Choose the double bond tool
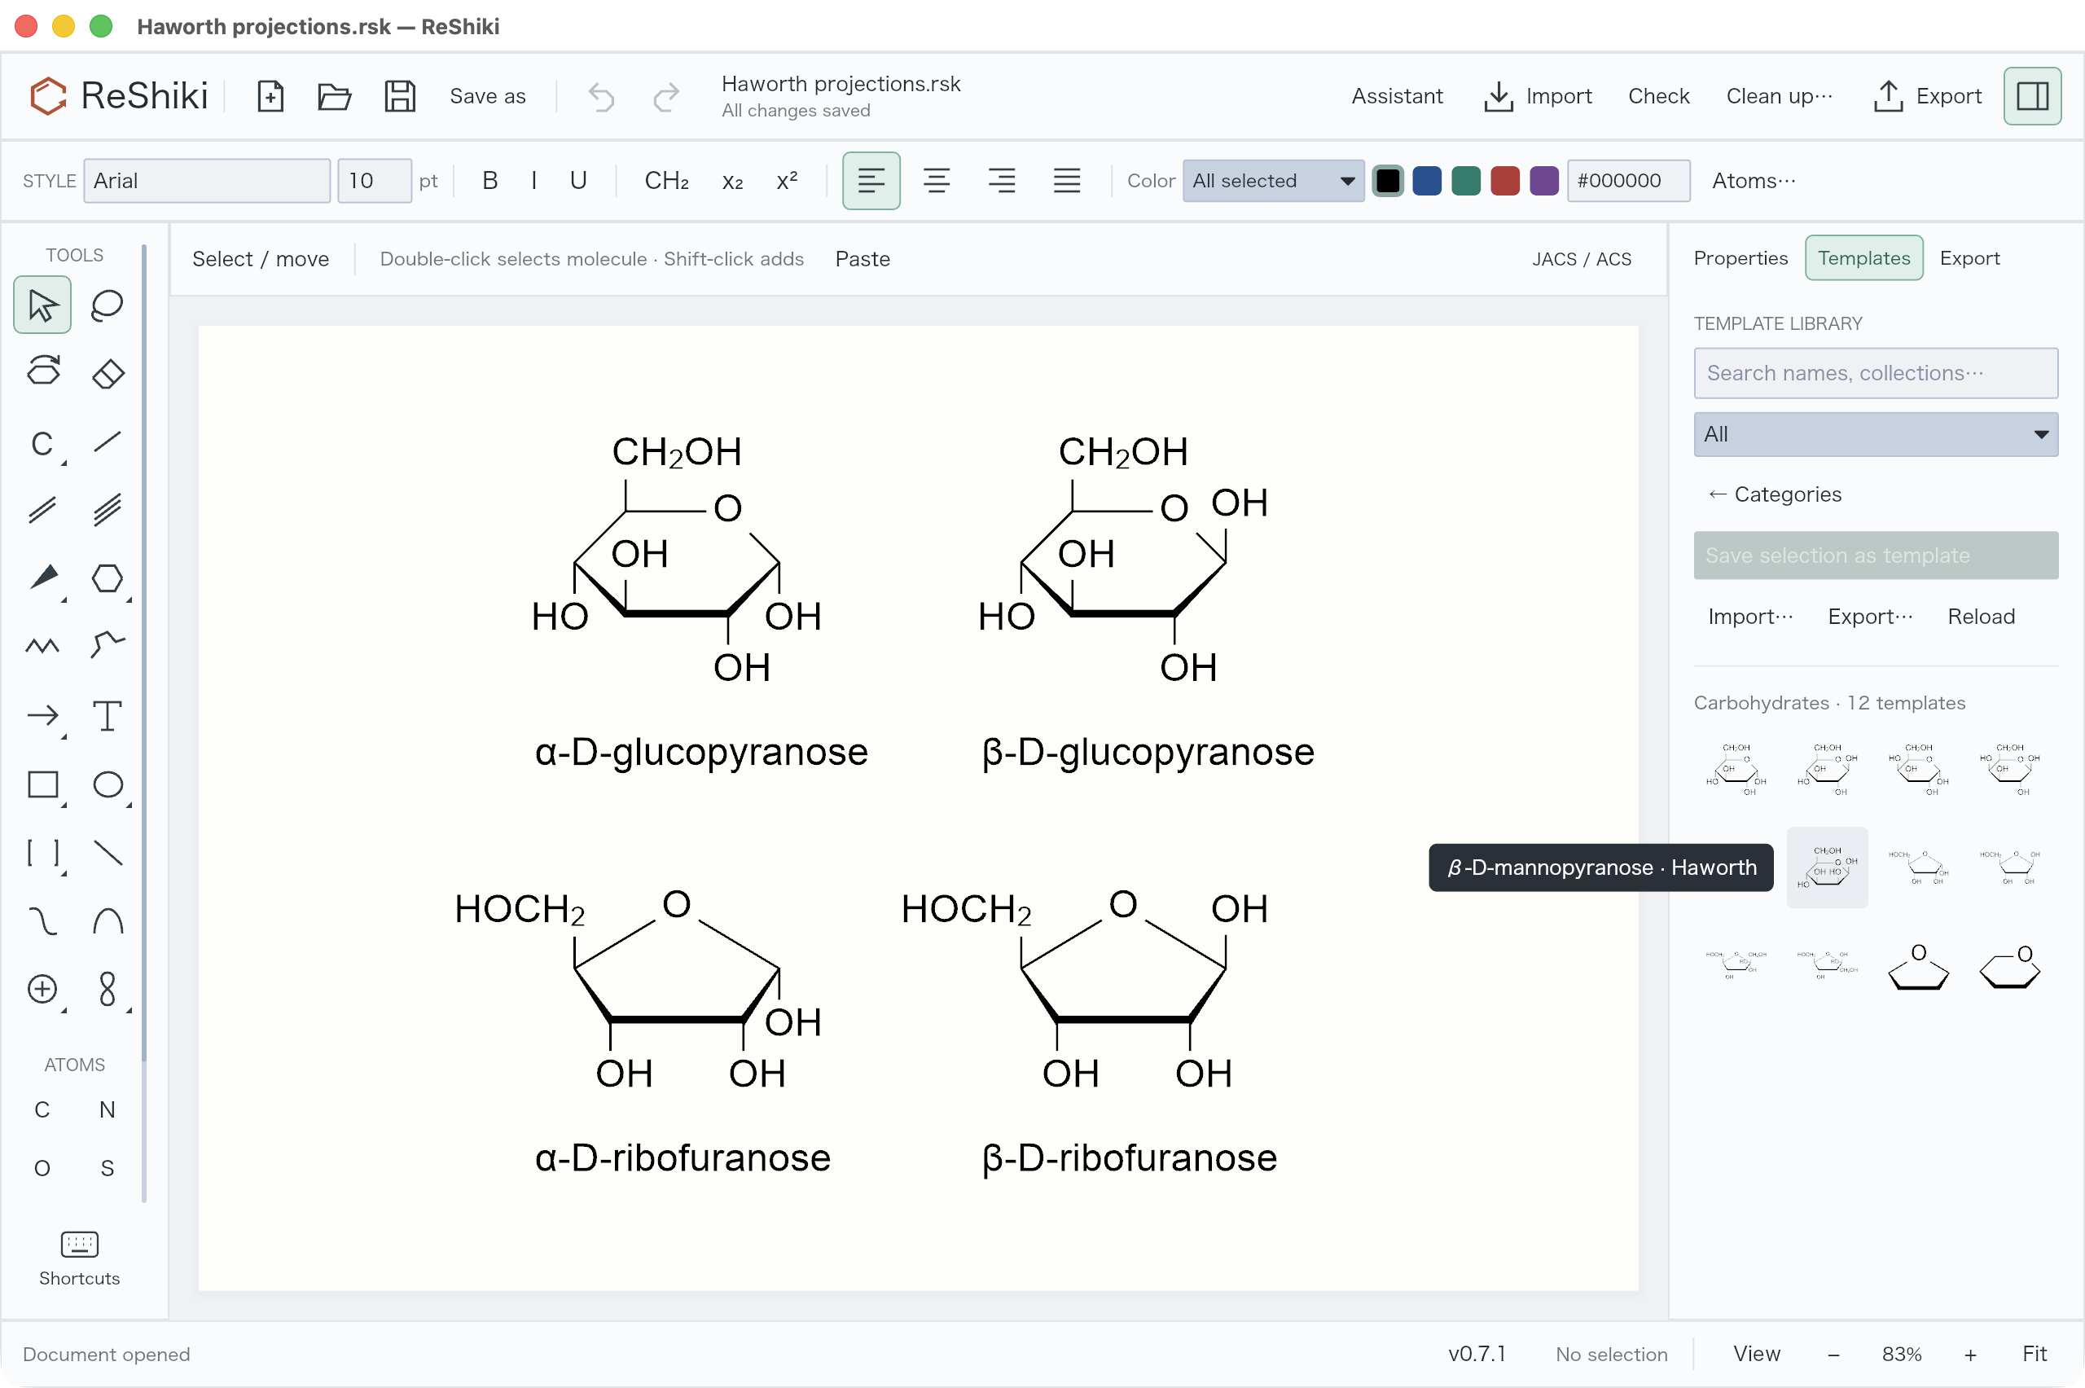 coord(42,510)
